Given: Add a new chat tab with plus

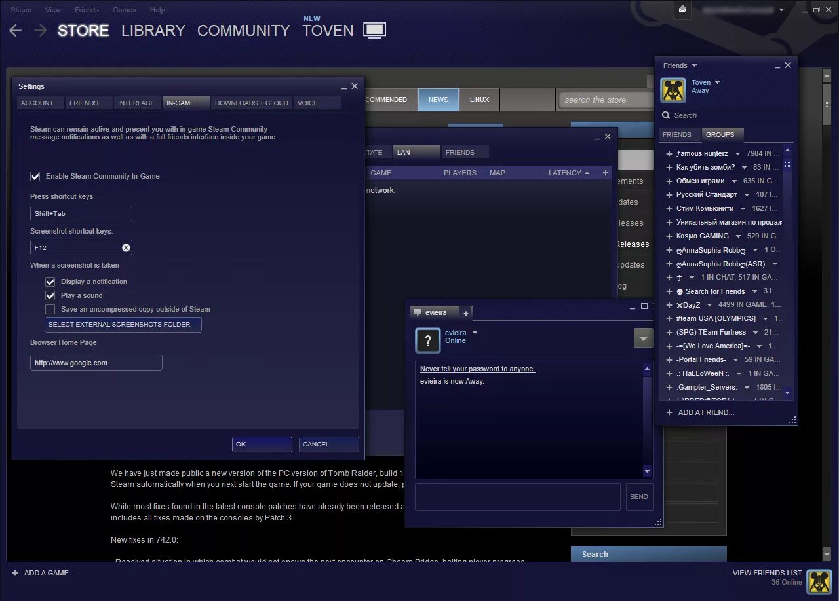Looking at the screenshot, I should click(x=466, y=313).
